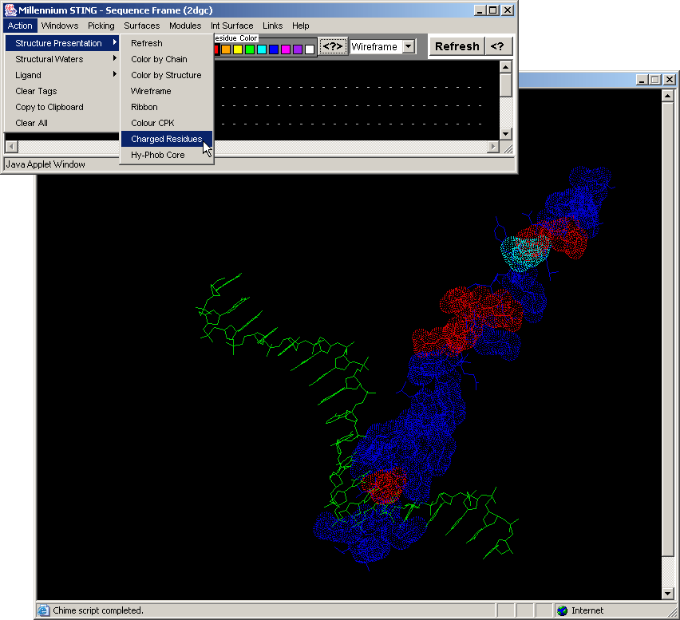Pick the blue residue color swatch
This screenshot has height=620, width=680.
(274, 49)
